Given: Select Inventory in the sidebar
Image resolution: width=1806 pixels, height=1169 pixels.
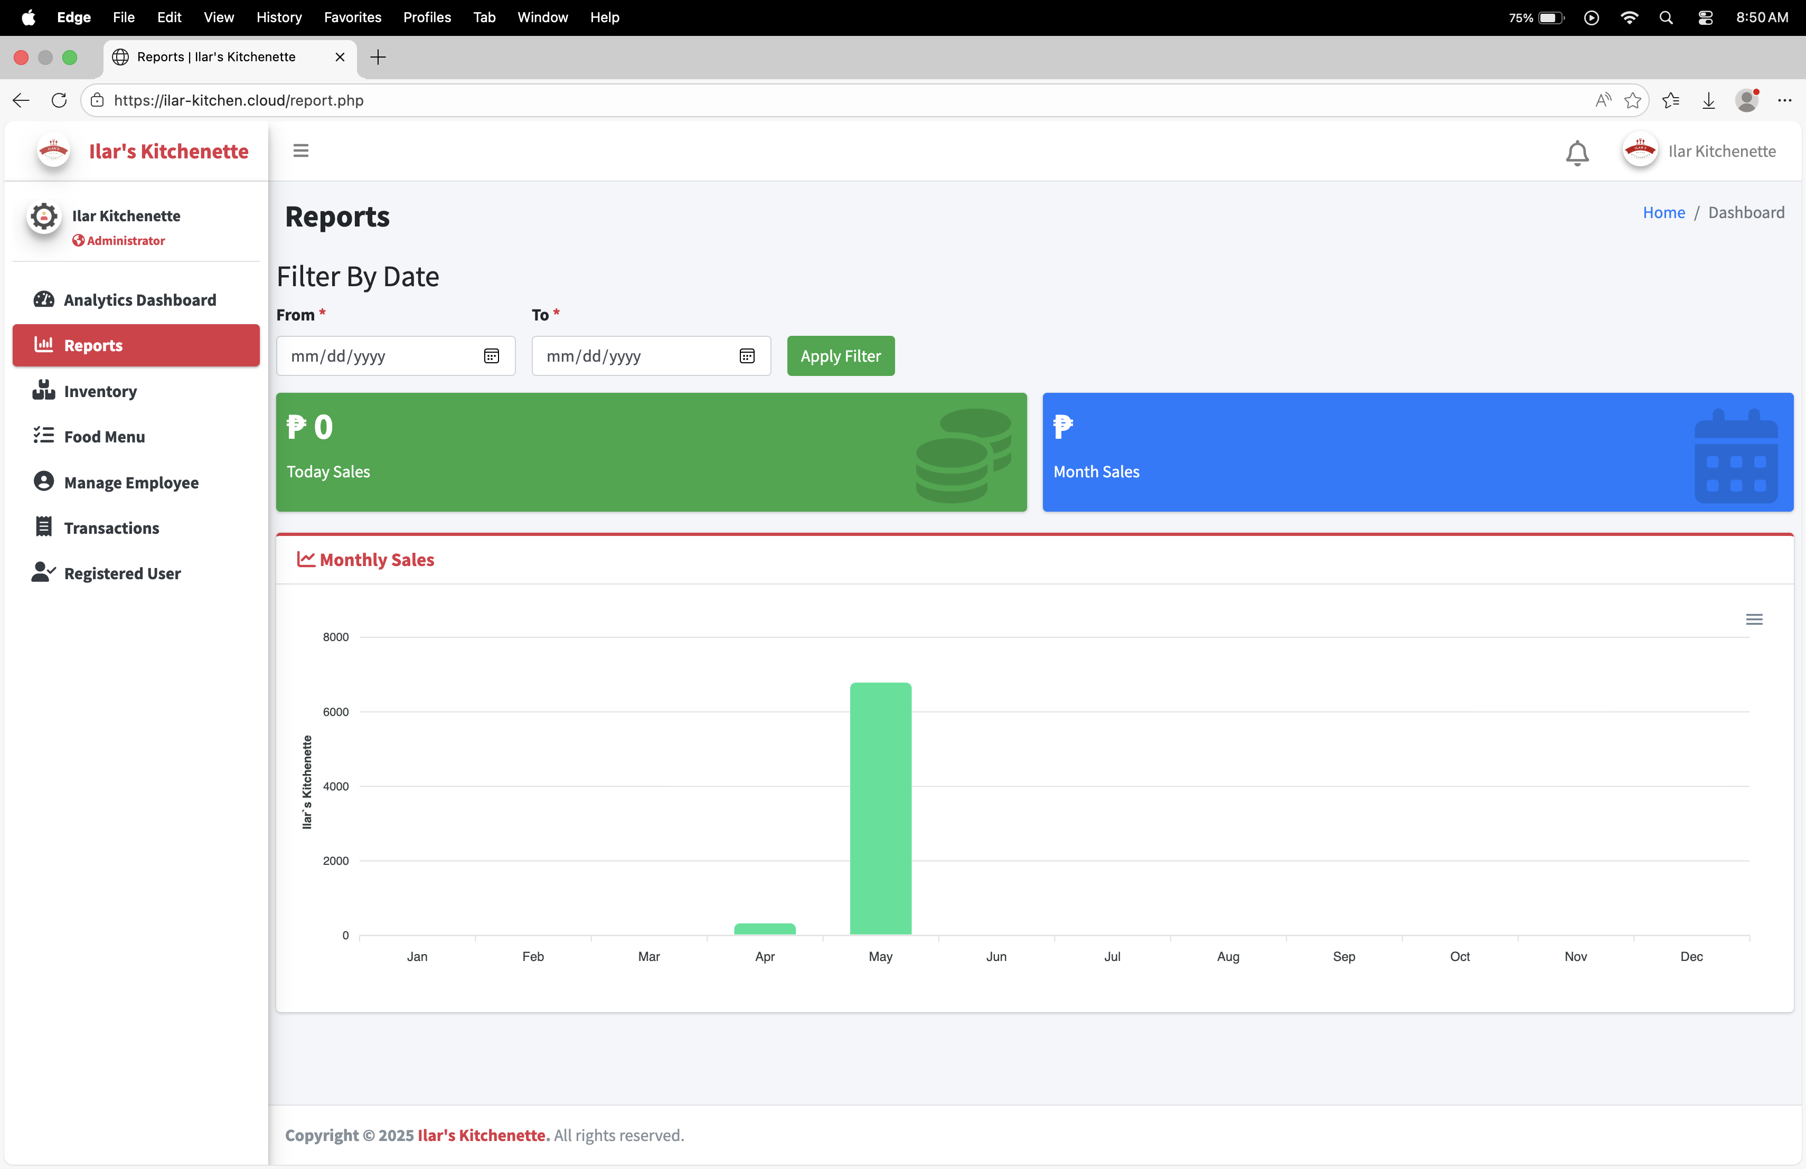Looking at the screenshot, I should [100, 391].
